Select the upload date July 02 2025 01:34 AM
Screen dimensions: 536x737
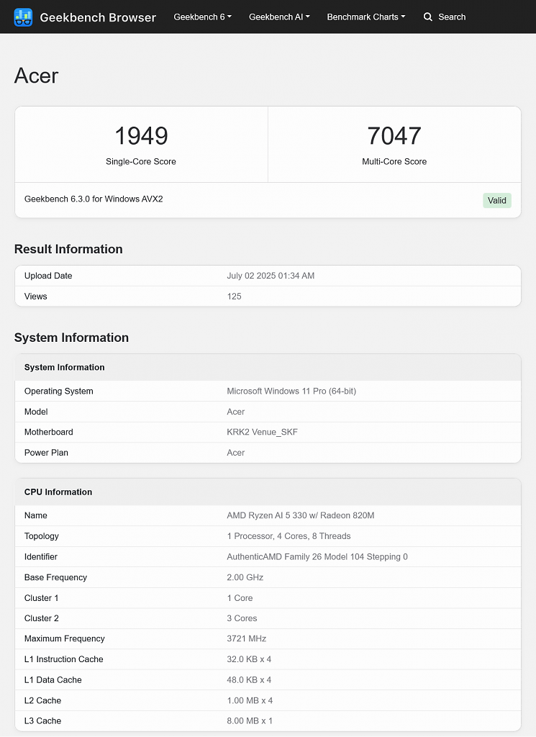tap(271, 276)
